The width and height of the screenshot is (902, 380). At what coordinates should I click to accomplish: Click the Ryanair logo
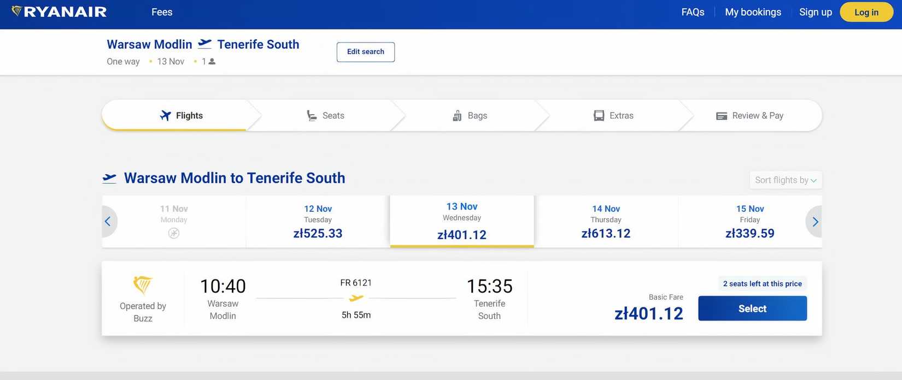pos(57,11)
